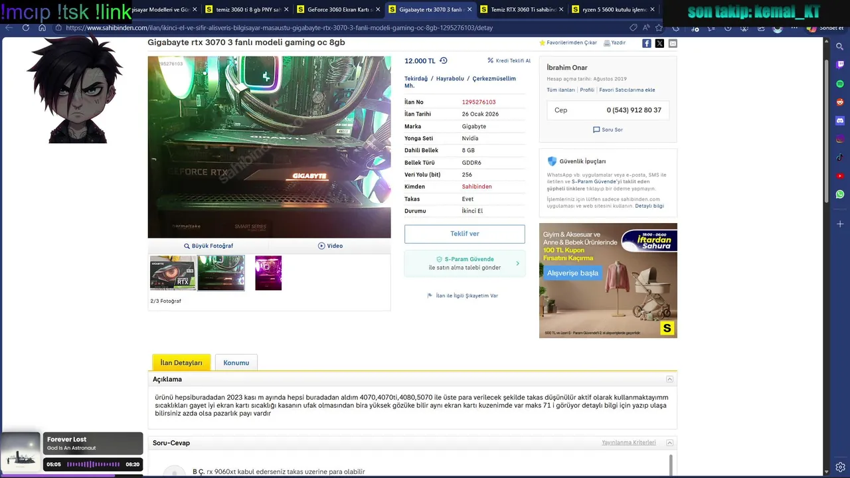This screenshot has width=850, height=478.
Task: Click the browser back arrow
Action: (9, 28)
